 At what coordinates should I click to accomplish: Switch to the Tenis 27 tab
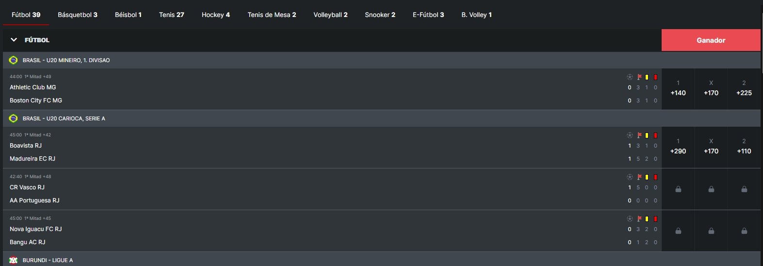[171, 15]
